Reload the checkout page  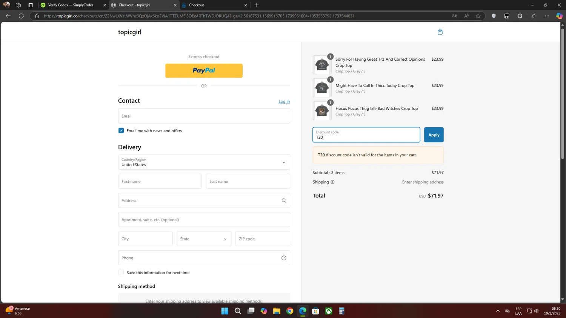tap(21, 16)
